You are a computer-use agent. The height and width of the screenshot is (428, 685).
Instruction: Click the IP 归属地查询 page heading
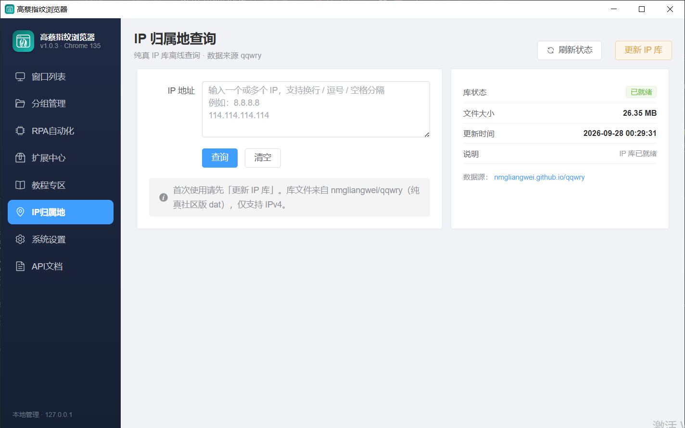click(x=175, y=38)
